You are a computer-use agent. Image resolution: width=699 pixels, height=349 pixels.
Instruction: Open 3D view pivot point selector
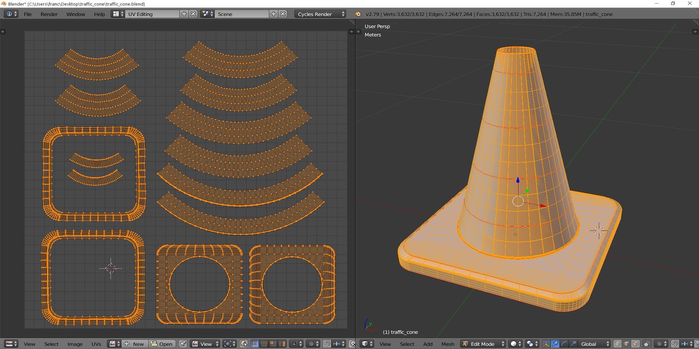(x=532, y=344)
